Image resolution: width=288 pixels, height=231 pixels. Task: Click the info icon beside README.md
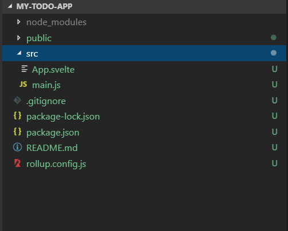(17, 148)
